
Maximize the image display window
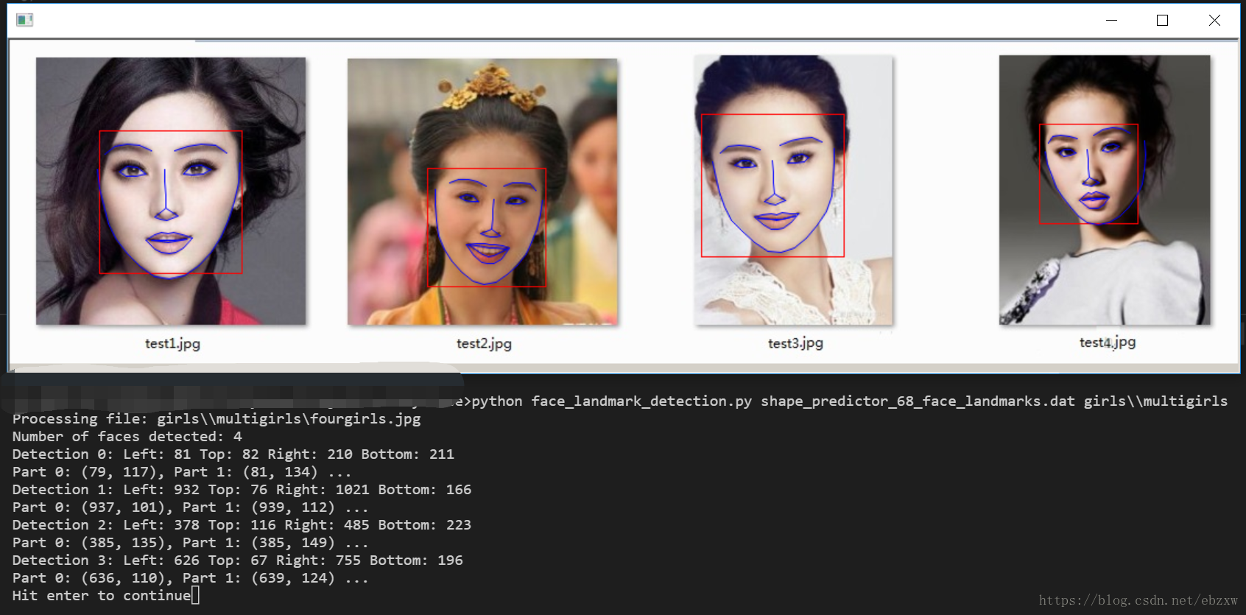point(1162,21)
